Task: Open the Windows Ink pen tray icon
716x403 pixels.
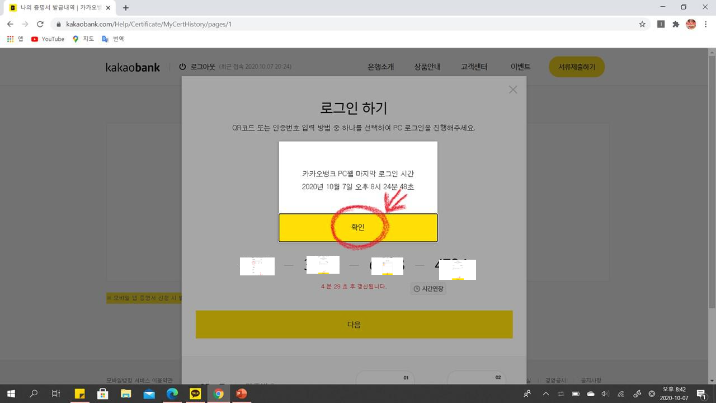Action: point(637,393)
